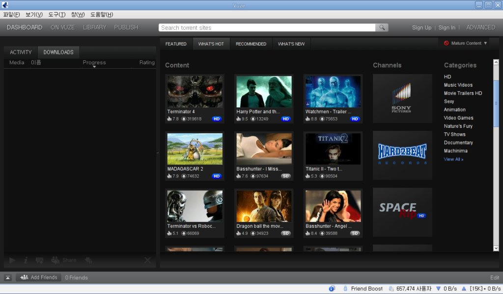This screenshot has height=294, width=503.
Task: Click thumbs-up rating icon on Terminator 4
Action: (169, 119)
